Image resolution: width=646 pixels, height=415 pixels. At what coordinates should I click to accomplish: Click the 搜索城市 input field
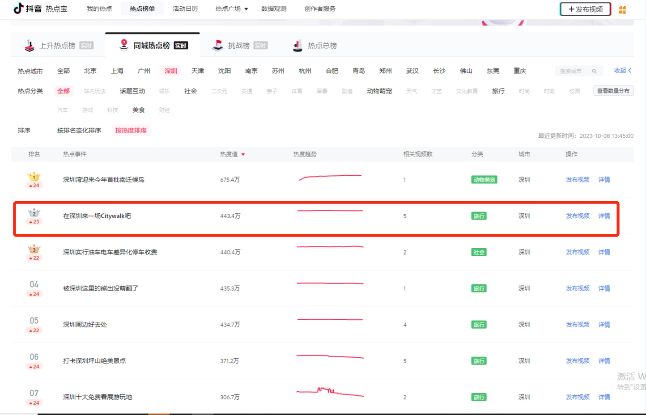tap(572, 71)
